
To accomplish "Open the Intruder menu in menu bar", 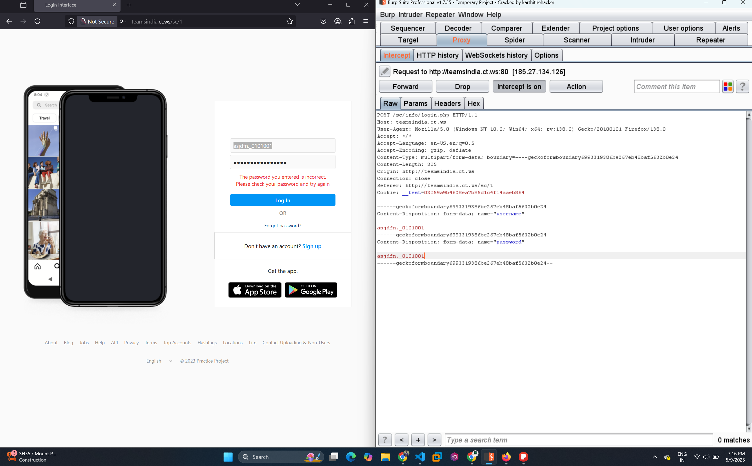I will coord(410,14).
